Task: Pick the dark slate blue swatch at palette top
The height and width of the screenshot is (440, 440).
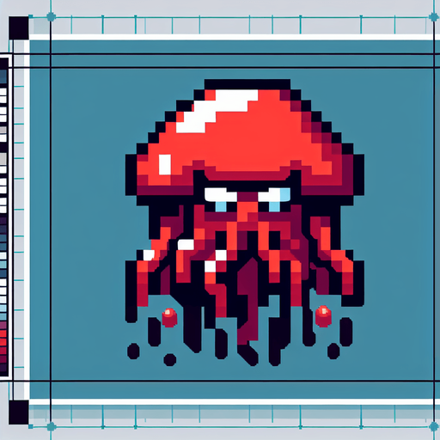Action: tap(3, 76)
